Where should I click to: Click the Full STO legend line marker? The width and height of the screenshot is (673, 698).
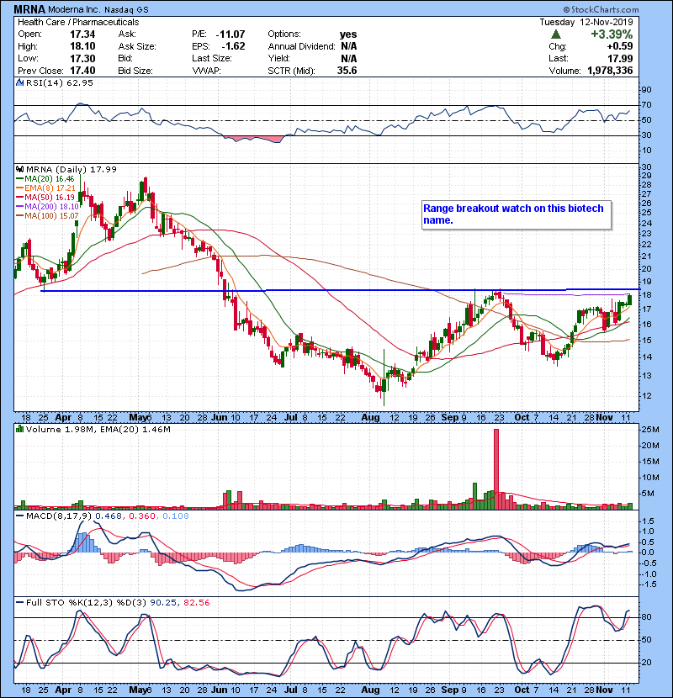coord(20,603)
